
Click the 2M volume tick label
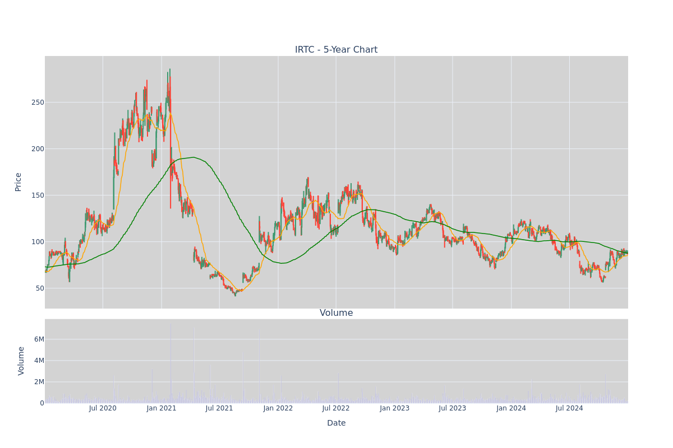coord(39,382)
